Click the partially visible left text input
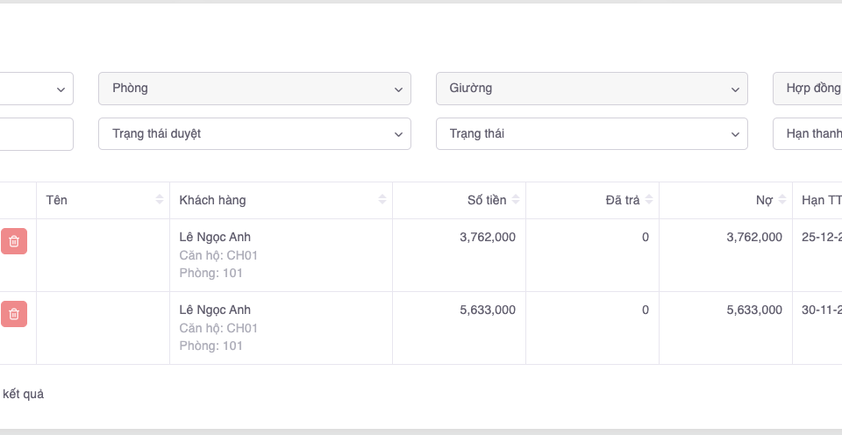 click(x=35, y=134)
